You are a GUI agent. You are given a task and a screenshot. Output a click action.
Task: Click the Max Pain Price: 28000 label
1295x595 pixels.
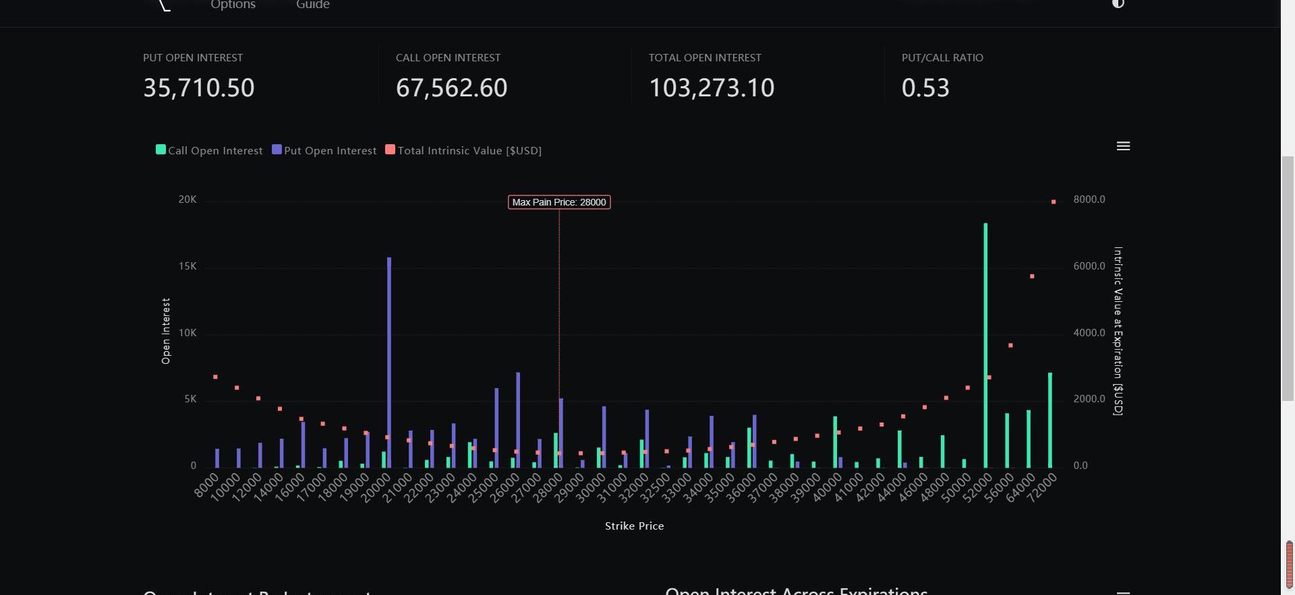pyautogui.click(x=558, y=202)
